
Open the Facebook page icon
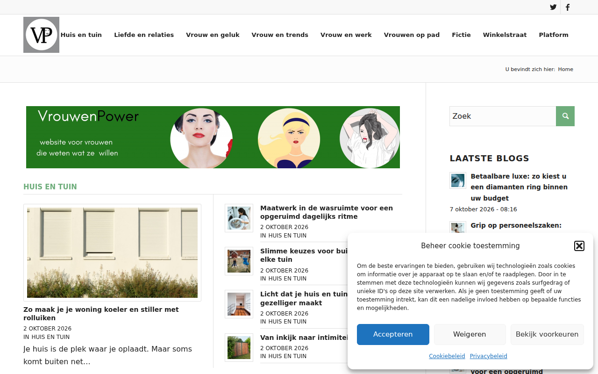[x=568, y=7]
